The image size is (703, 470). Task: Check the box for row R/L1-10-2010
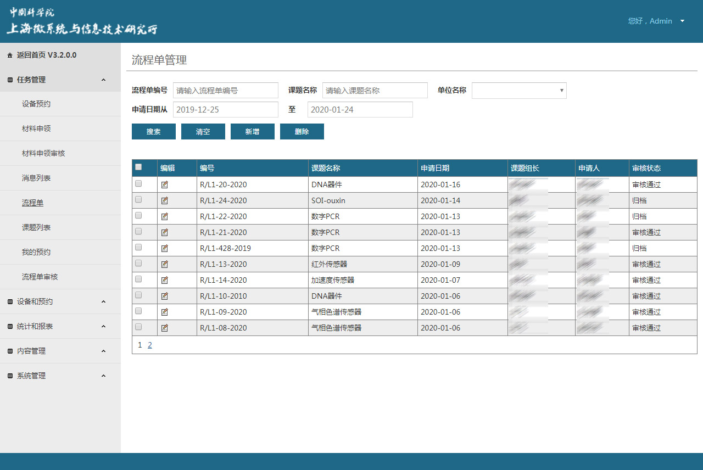click(138, 295)
